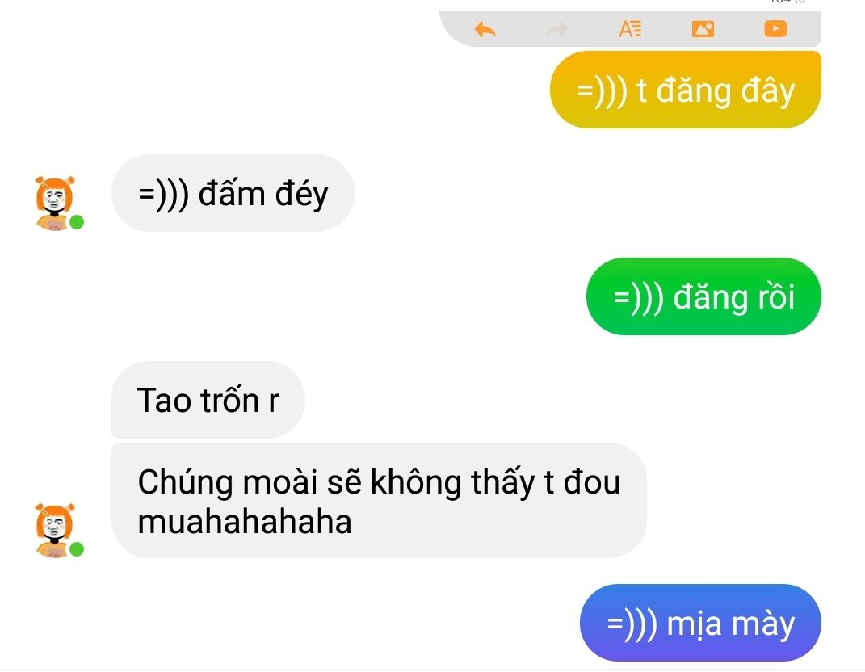The height and width of the screenshot is (672, 865).
Task: Open the avatar beside the "Chúng moài" message
Action: pos(55,530)
